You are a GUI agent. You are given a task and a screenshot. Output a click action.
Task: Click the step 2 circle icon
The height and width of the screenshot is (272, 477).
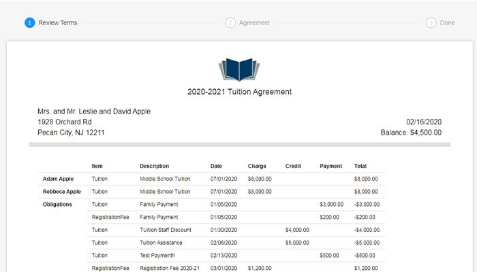[230, 22]
